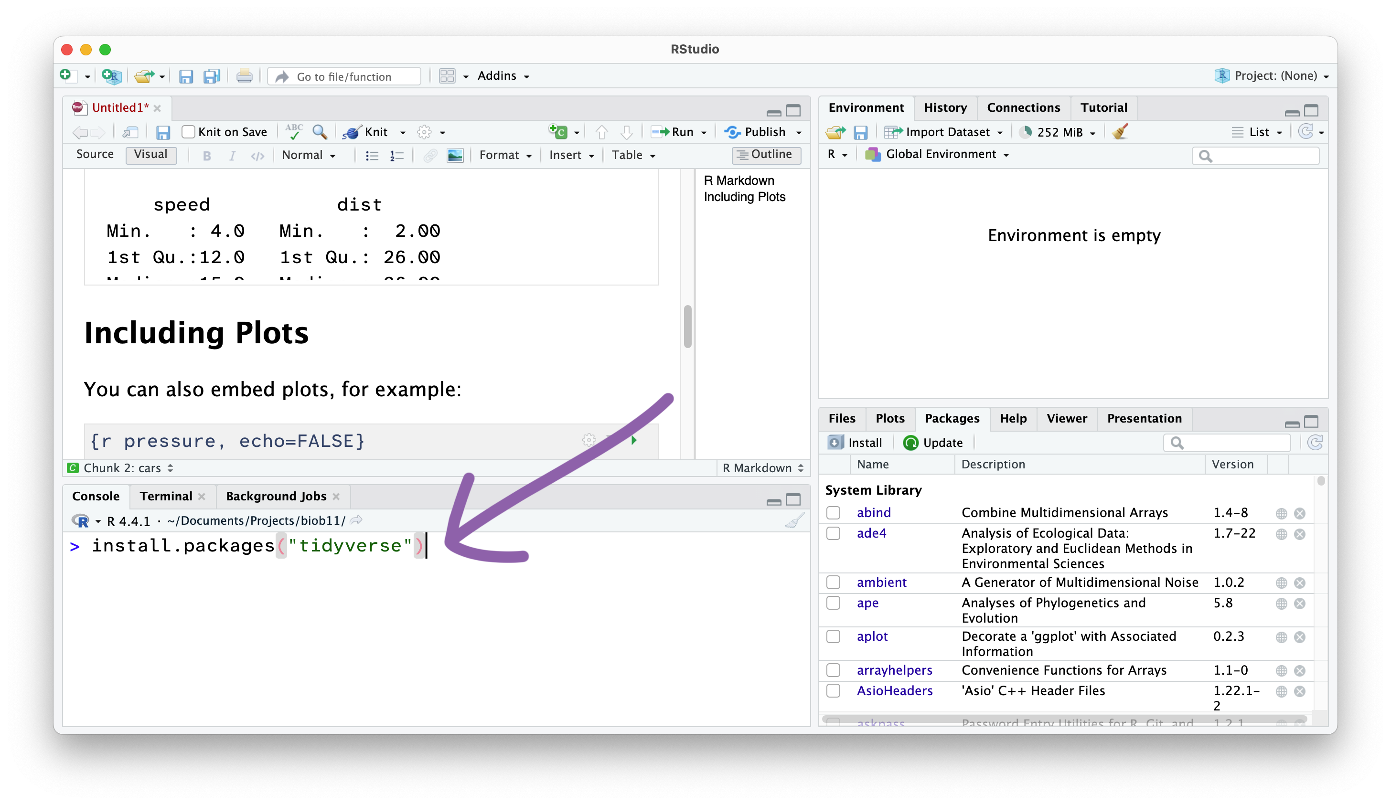Enable the Knit on Save checkbox
This screenshot has height=805, width=1391.
(x=188, y=132)
